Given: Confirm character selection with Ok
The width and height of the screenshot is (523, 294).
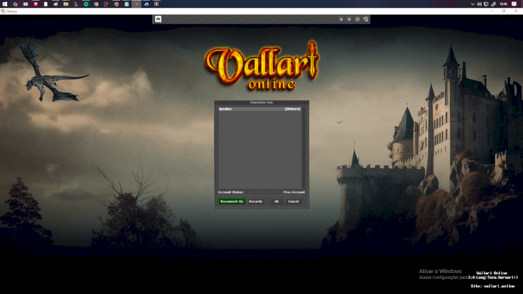Looking at the screenshot, I should pos(277,201).
